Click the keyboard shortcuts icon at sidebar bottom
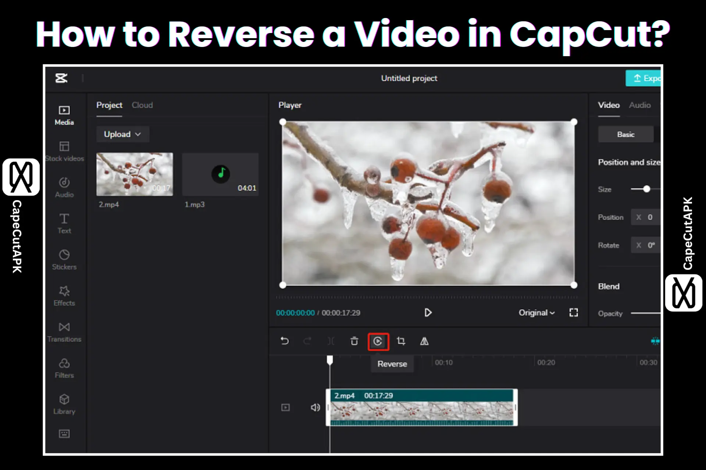 coord(64,434)
